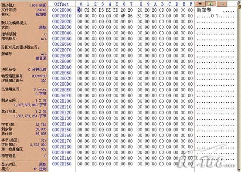Click the 新加卷 text in the text column

coord(204,10)
